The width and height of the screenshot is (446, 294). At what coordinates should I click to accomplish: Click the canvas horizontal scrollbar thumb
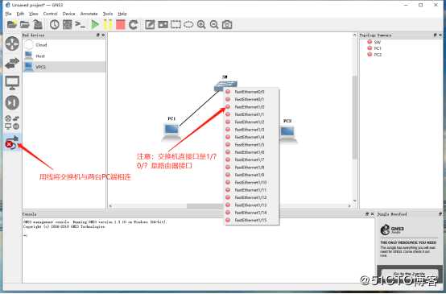pos(205,205)
